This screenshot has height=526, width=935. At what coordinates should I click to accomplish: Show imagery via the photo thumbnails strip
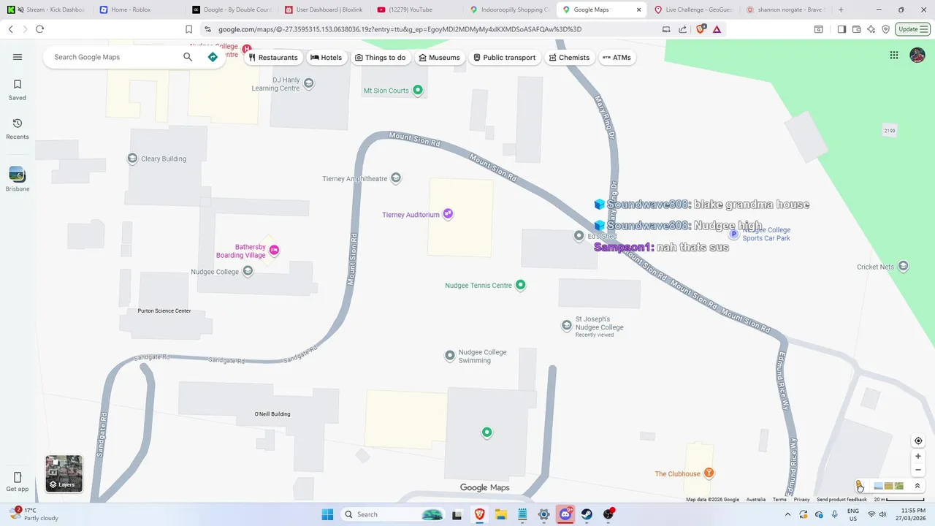tap(889, 486)
